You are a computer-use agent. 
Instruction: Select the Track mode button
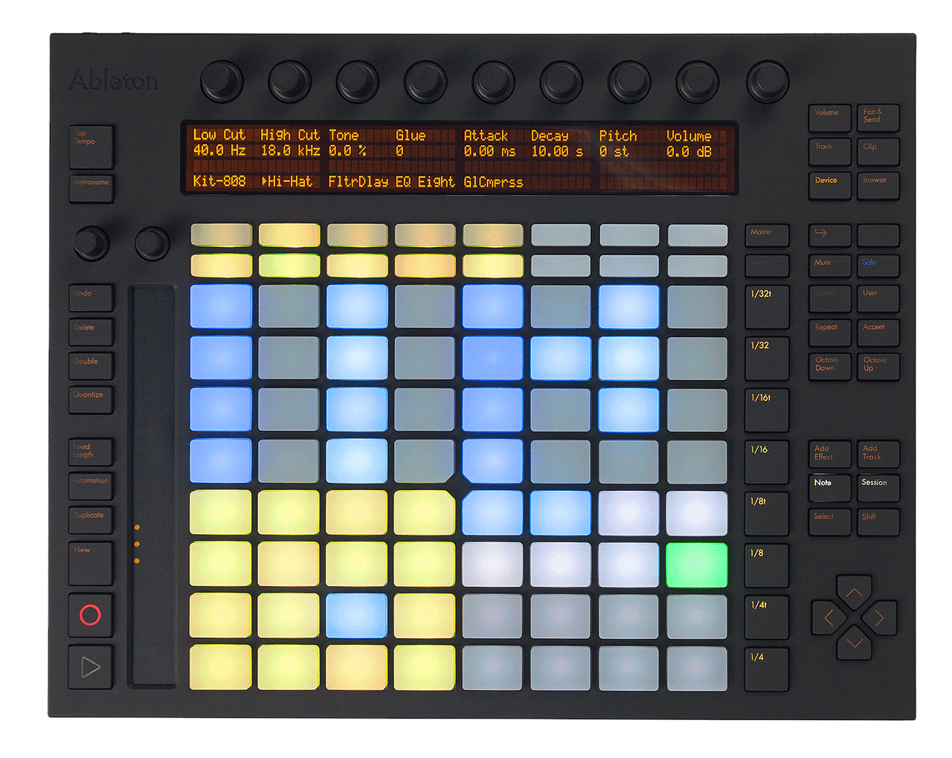point(829,152)
